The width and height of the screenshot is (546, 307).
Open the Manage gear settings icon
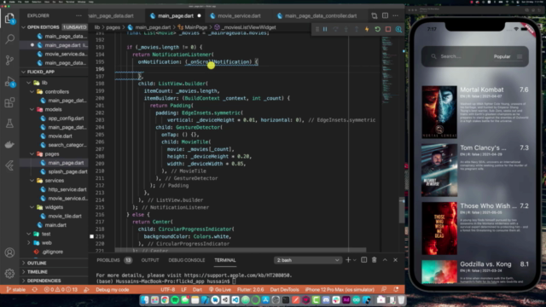click(x=9, y=273)
